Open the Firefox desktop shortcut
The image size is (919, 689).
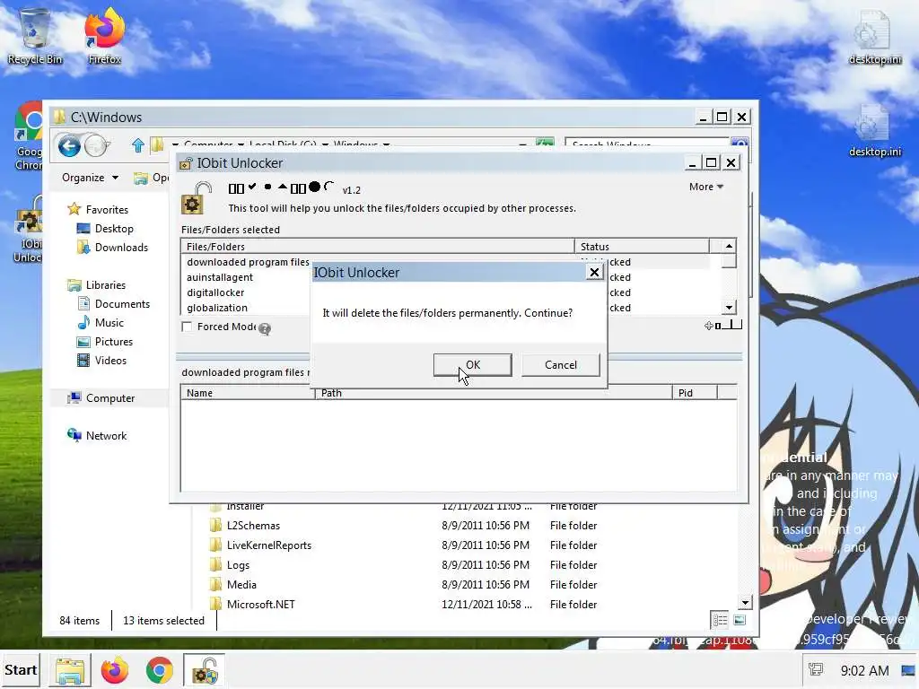click(104, 36)
